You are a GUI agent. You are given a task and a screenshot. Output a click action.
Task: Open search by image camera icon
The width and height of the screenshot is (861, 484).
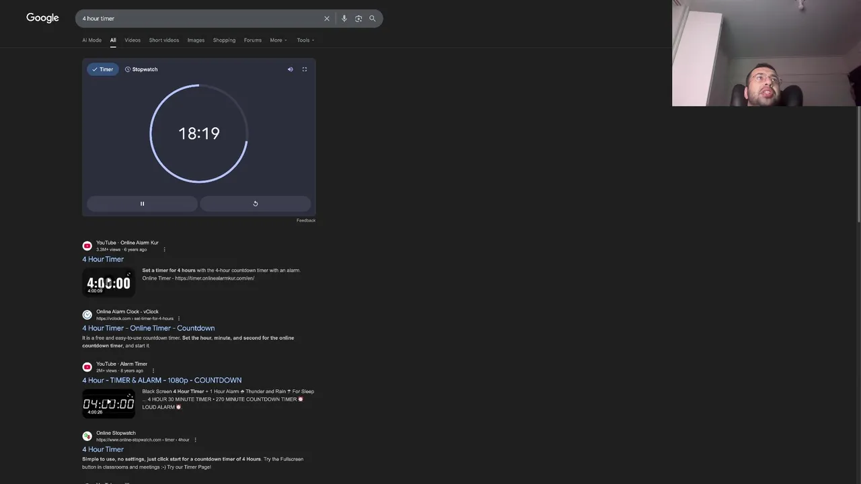click(359, 19)
